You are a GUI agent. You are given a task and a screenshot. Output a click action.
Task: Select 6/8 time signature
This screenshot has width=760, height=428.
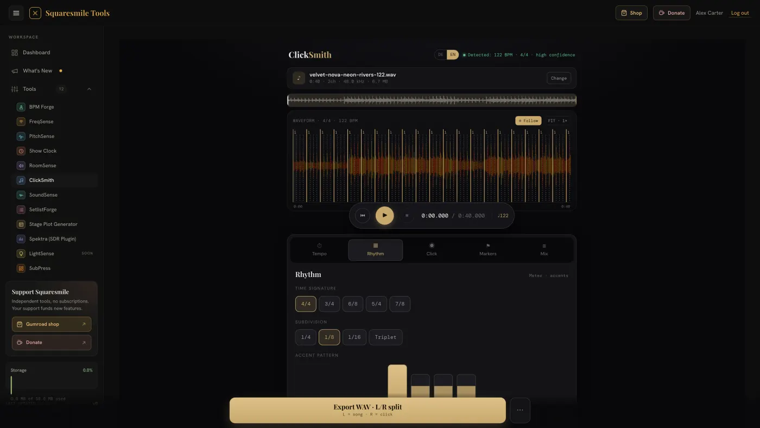[x=353, y=304]
